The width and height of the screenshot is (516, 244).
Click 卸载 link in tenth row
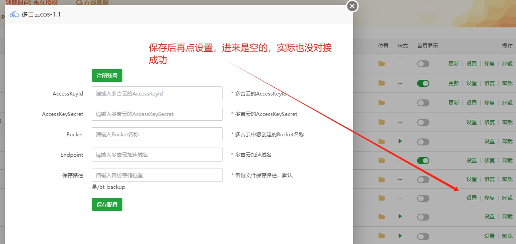[507, 236]
